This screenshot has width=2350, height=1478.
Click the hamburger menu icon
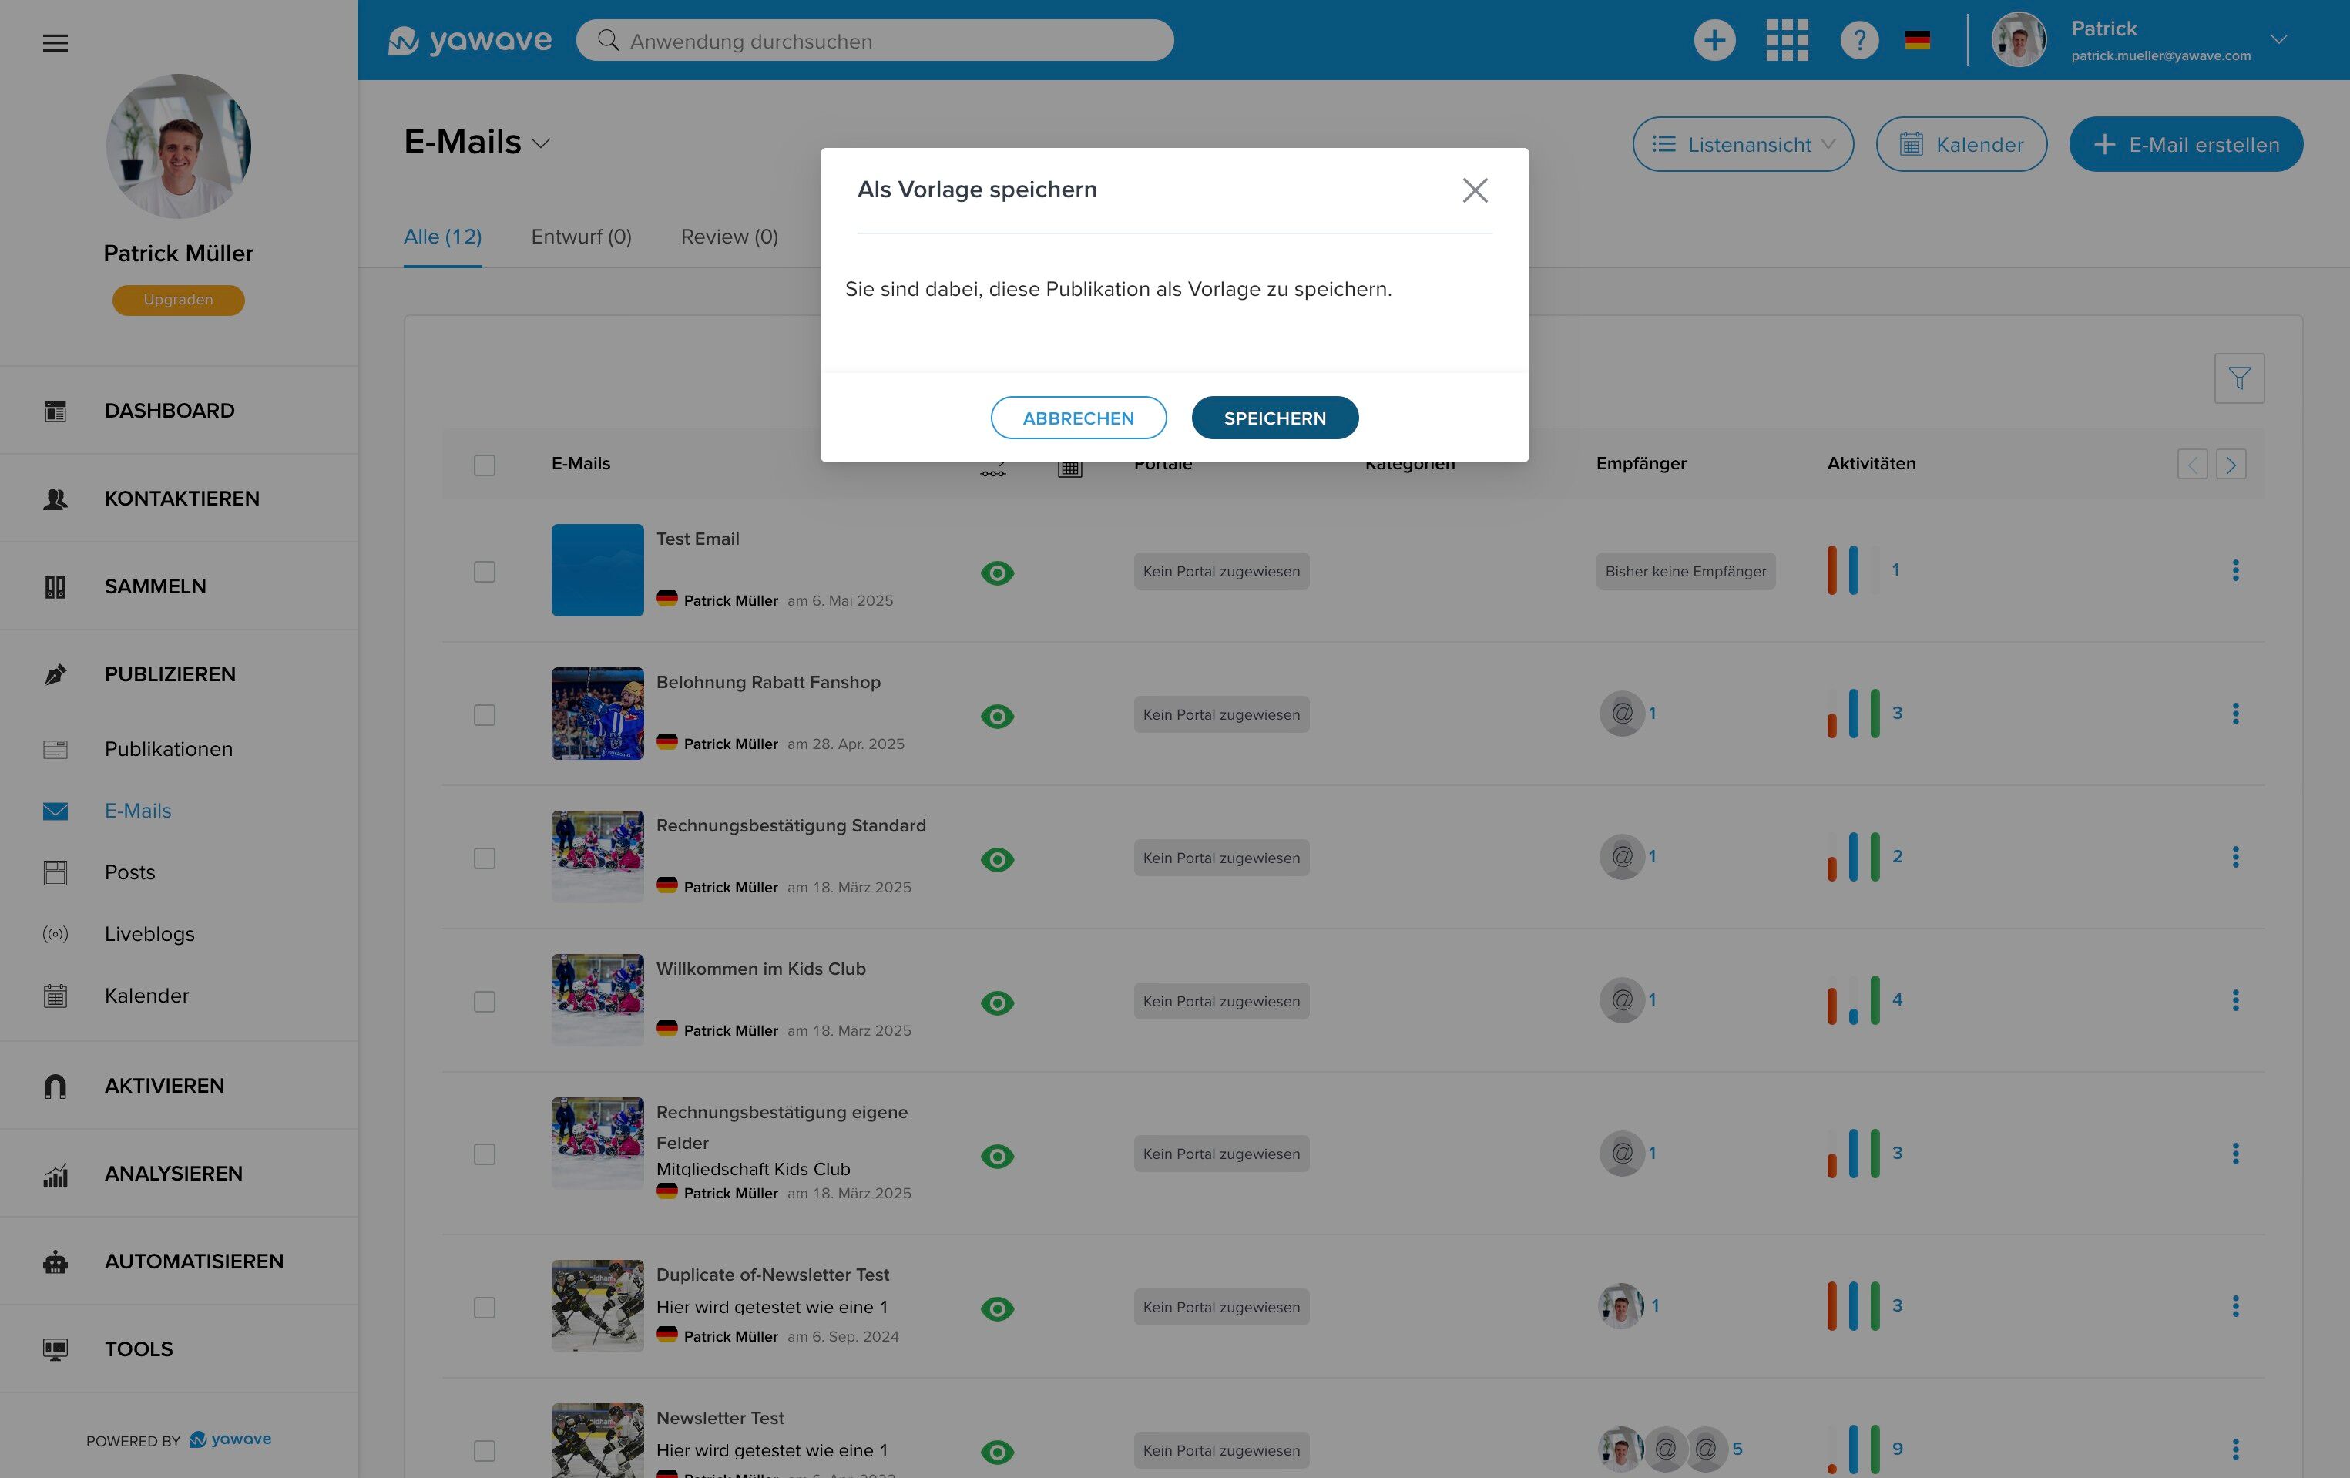click(55, 43)
